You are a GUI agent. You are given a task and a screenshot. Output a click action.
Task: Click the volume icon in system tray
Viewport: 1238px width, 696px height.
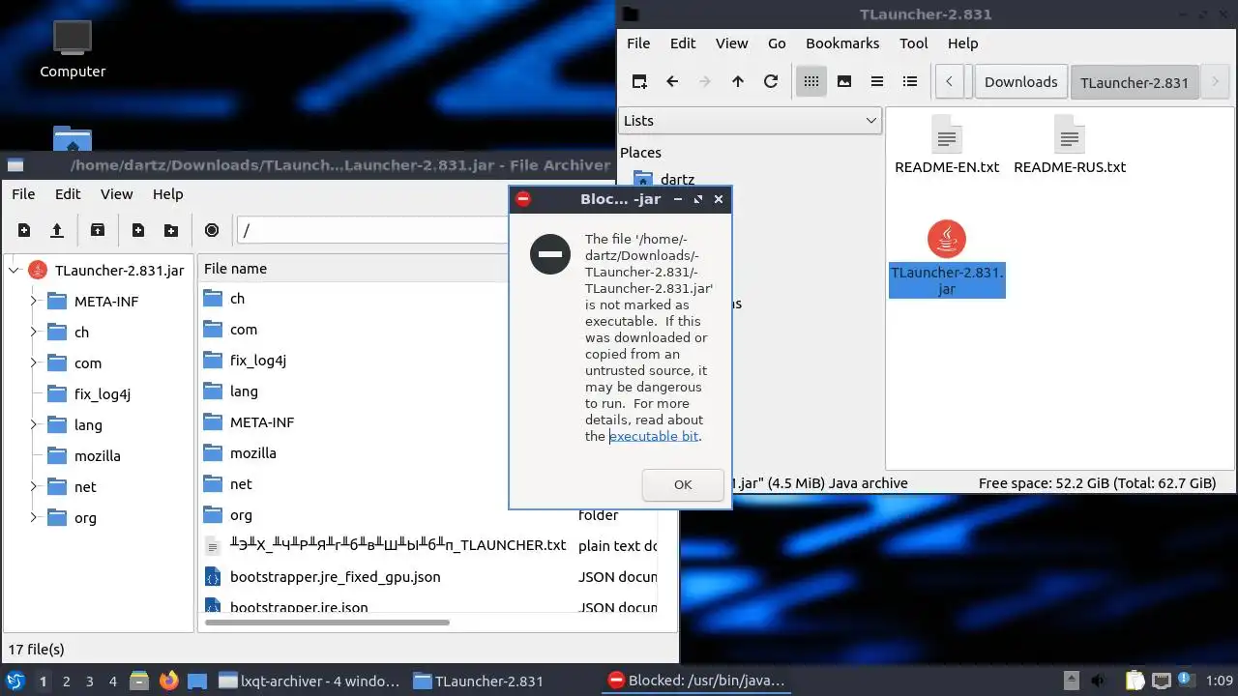pos(1098,681)
